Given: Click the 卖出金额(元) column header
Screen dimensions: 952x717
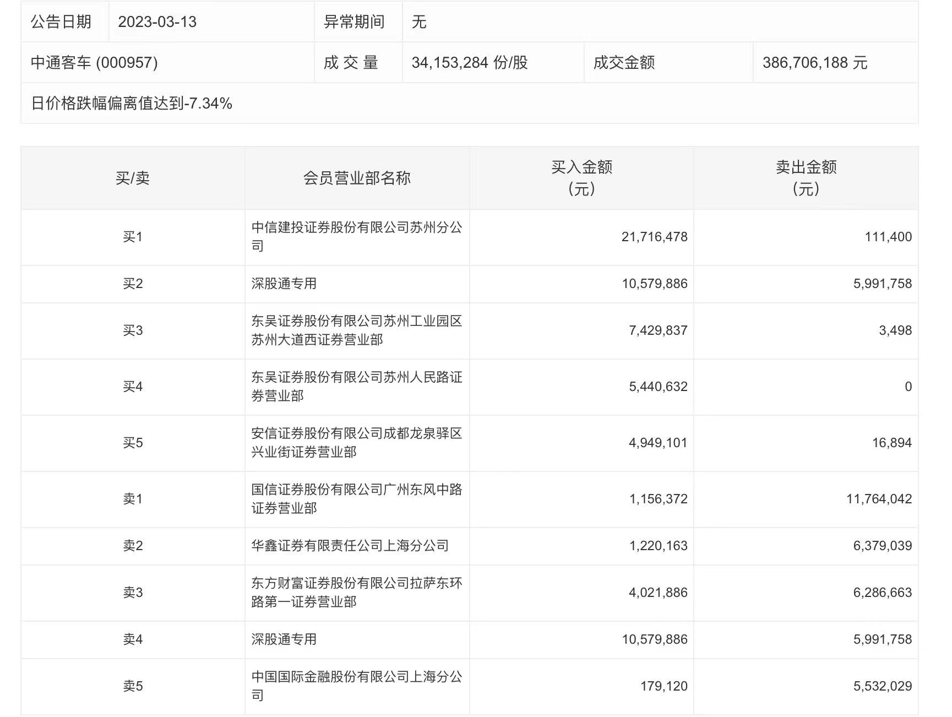Looking at the screenshot, I should point(806,178).
